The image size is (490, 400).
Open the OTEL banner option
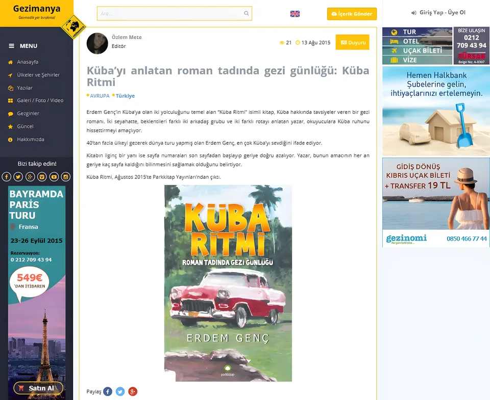(x=417, y=41)
